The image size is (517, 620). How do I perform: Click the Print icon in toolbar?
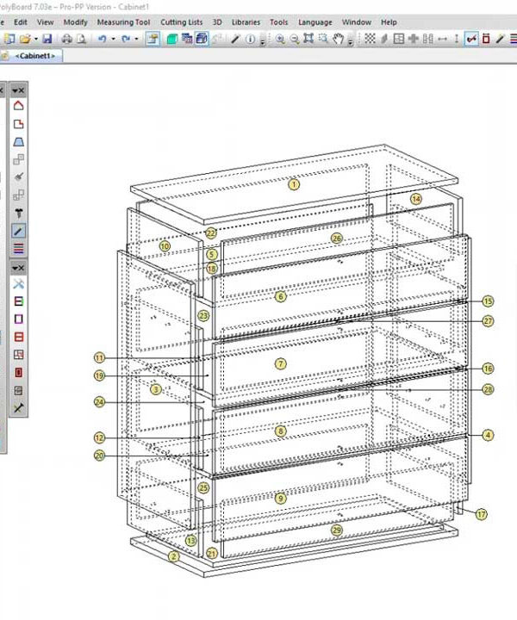pos(66,39)
